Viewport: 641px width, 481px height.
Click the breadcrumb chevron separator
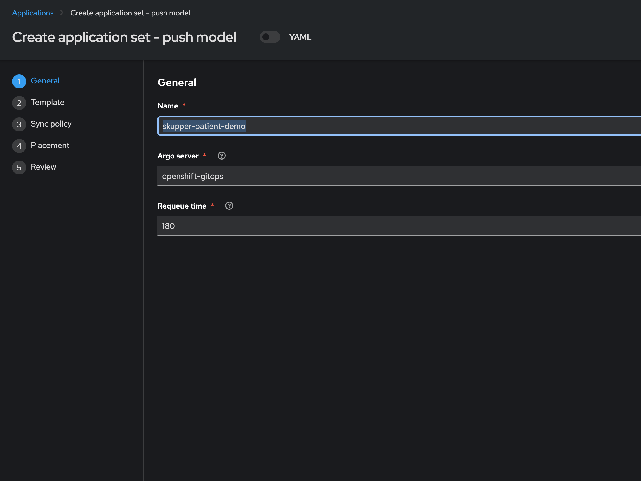[x=62, y=13]
